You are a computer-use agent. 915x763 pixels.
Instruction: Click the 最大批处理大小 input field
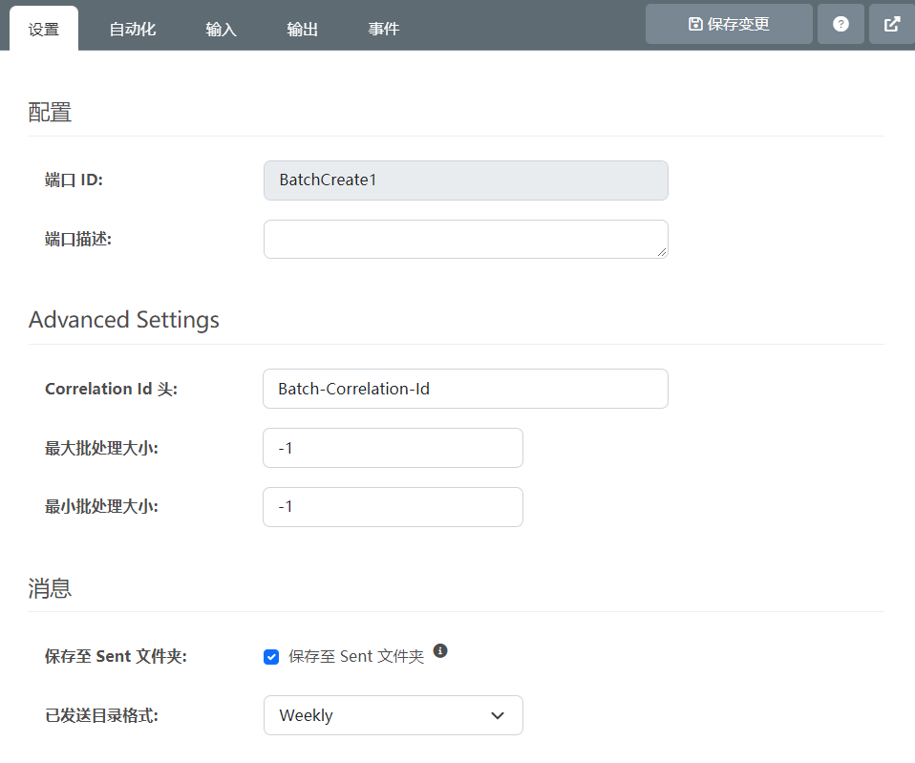[x=393, y=448]
